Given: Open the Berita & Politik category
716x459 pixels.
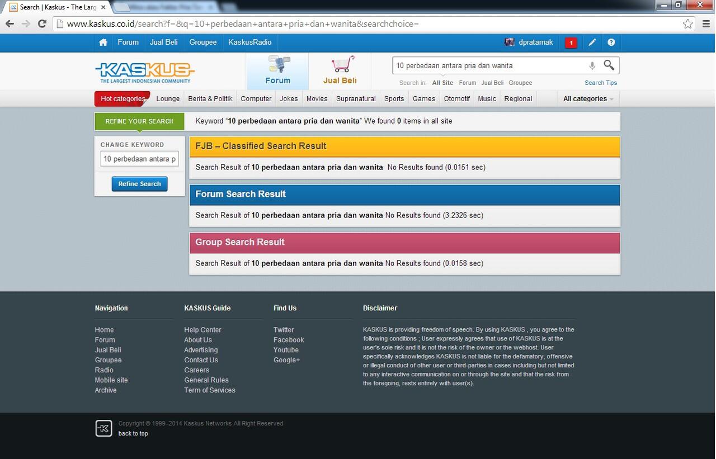Looking at the screenshot, I should coord(210,98).
